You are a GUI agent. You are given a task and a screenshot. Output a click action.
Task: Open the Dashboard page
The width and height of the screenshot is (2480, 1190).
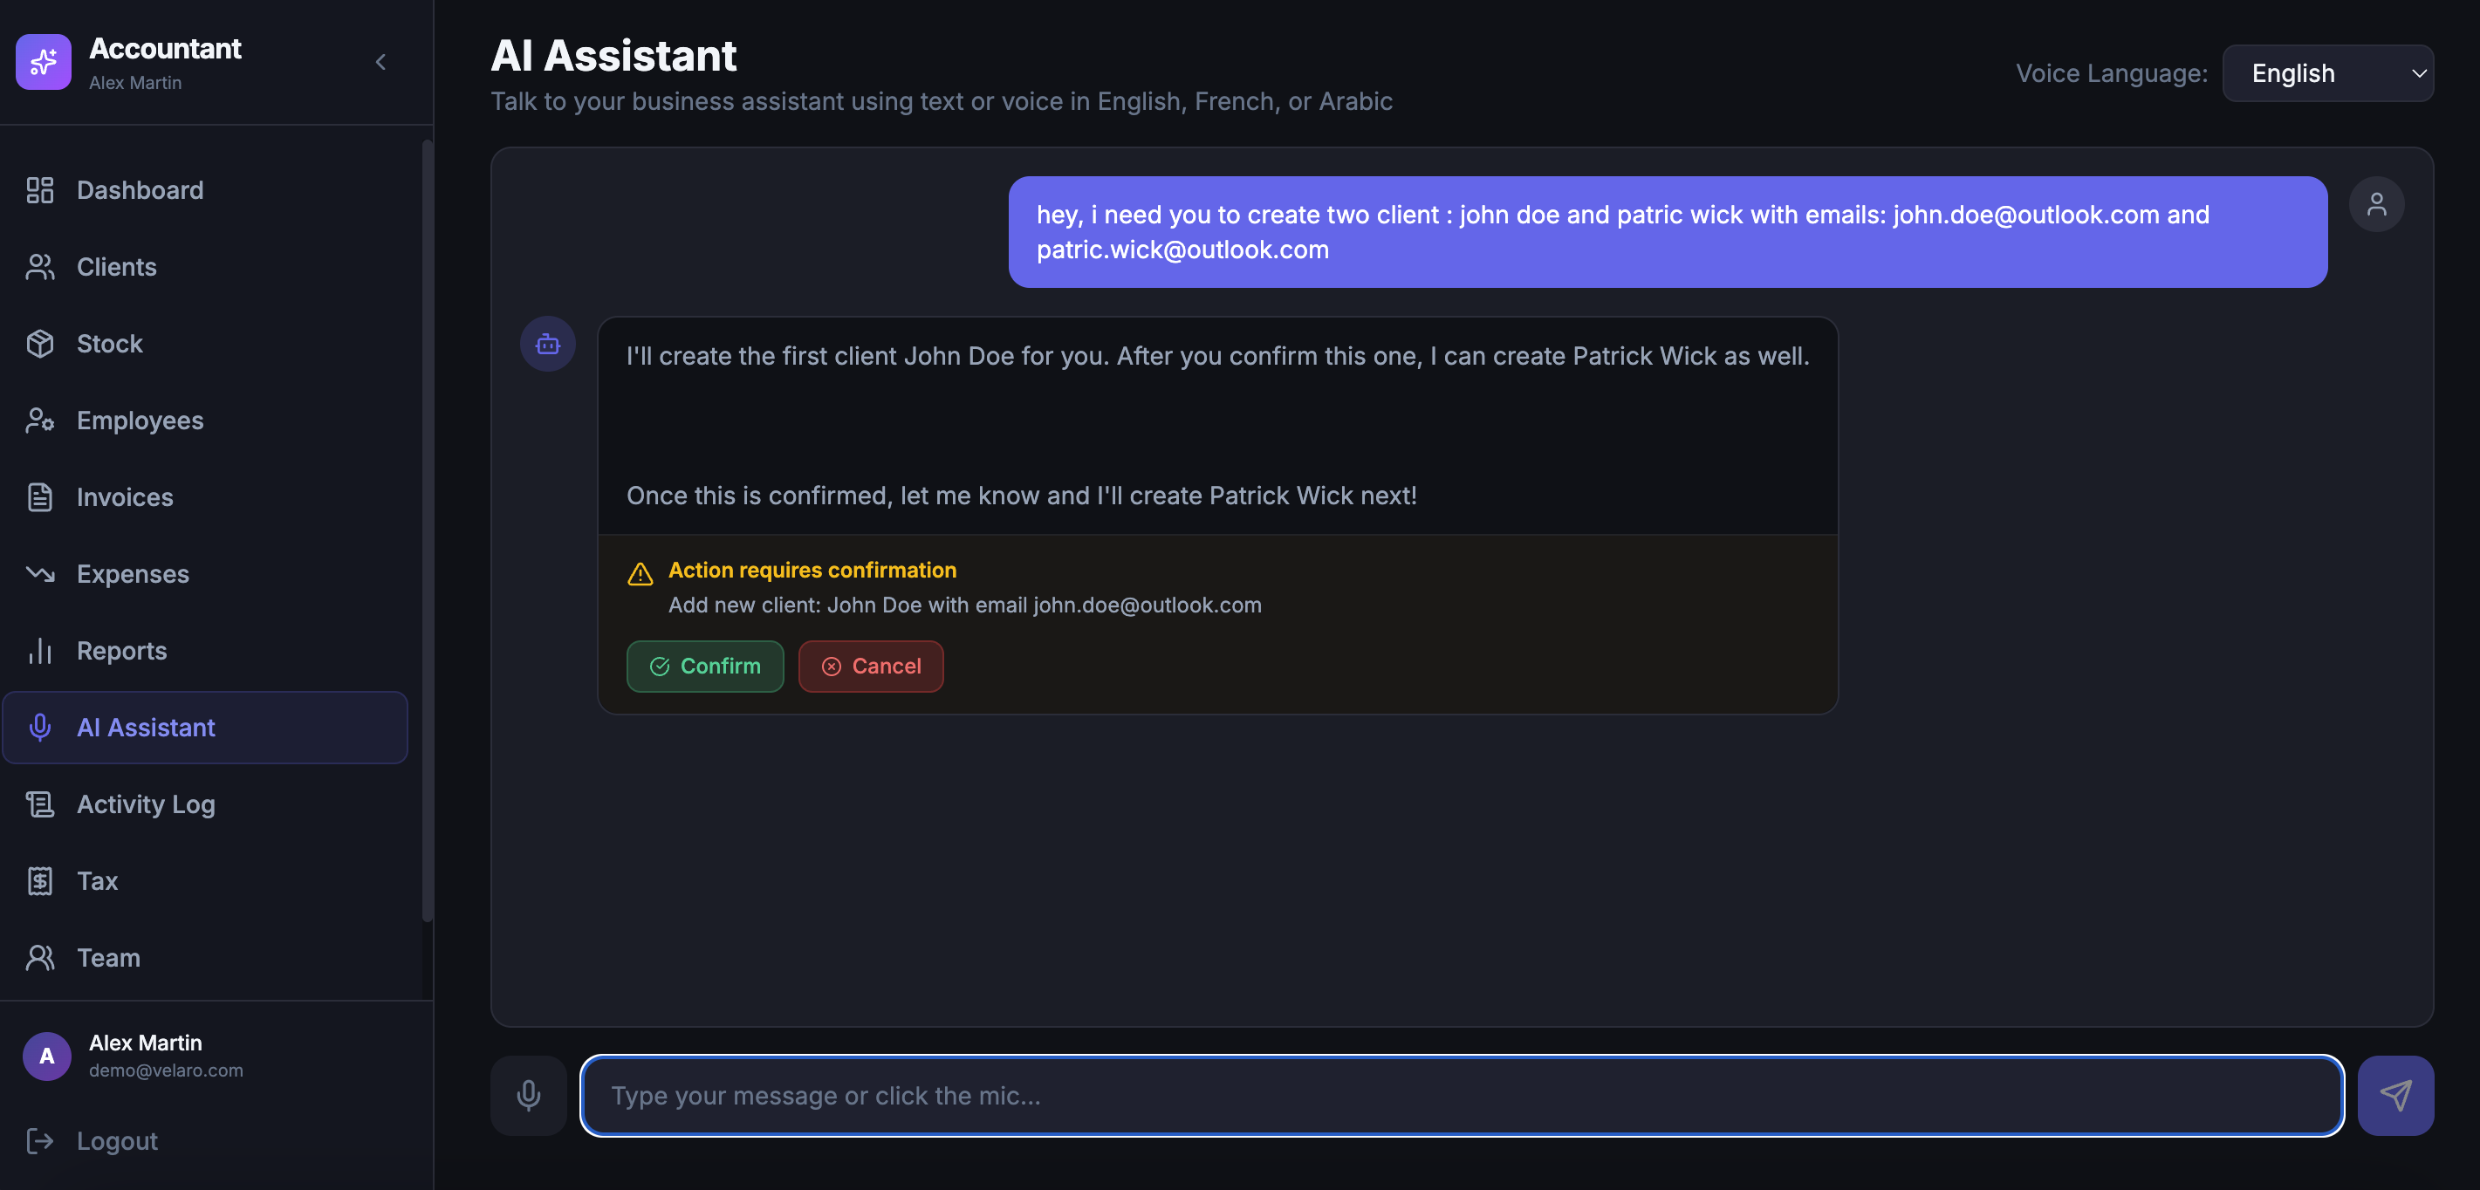click(140, 191)
